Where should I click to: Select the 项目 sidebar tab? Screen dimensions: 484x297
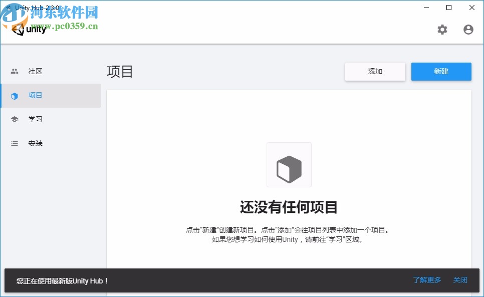tap(51, 96)
